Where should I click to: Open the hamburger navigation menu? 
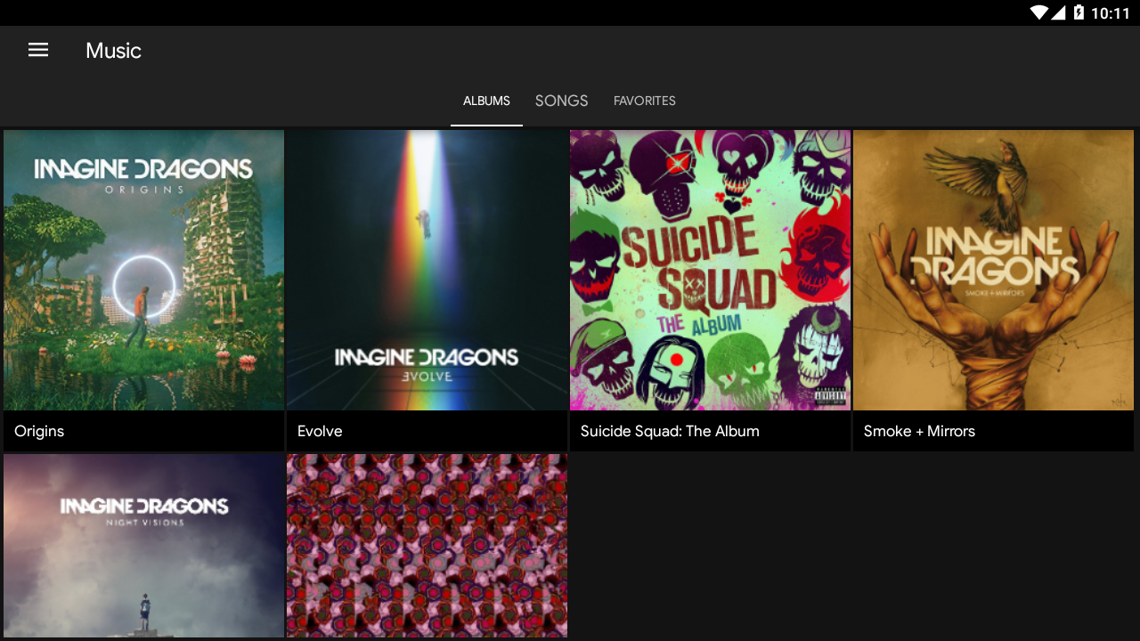tap(38, 50)
